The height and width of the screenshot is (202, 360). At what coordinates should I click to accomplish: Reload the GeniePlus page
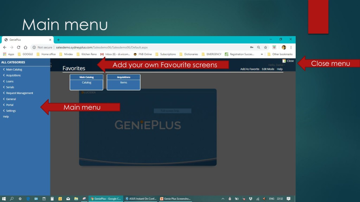(x=19, y=47)
